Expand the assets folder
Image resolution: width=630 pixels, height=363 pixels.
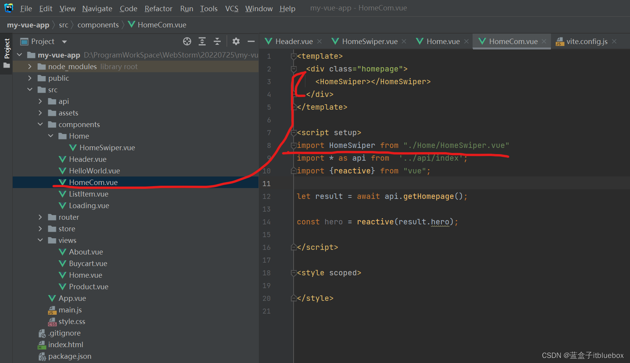click(x=40, y=113)
